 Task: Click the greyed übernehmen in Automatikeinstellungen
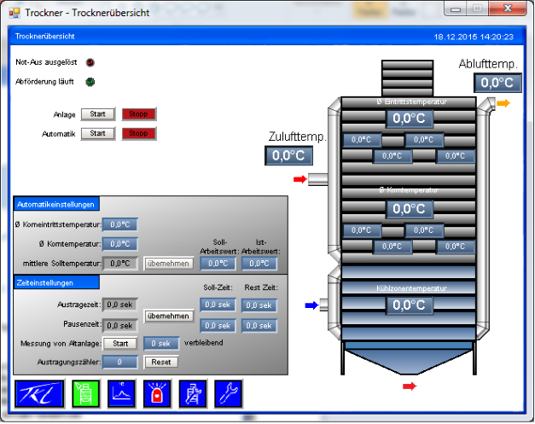[168, 264]
